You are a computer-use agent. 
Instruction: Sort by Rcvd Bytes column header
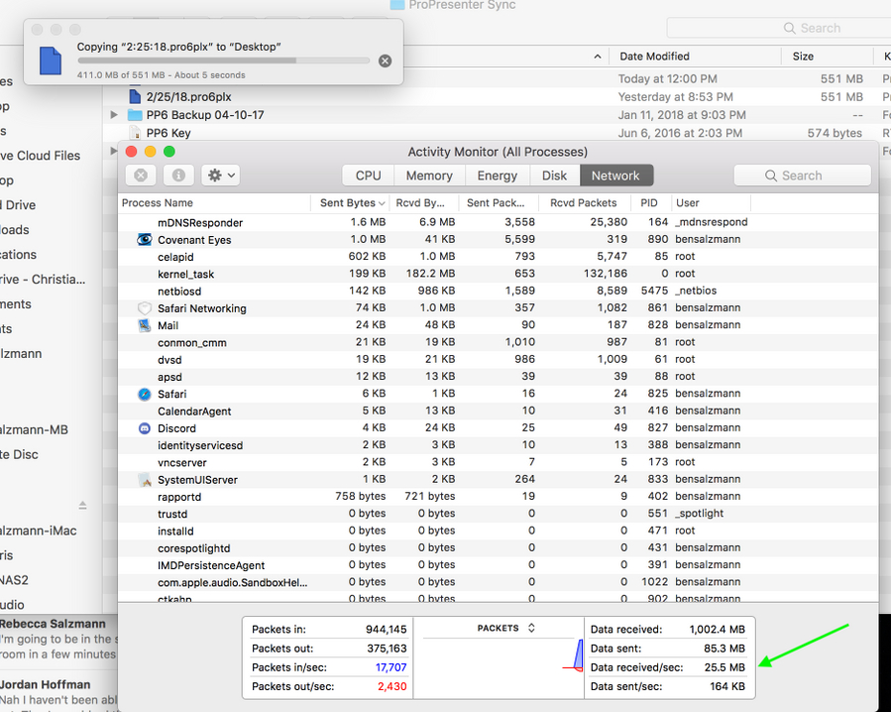[424, 203]
